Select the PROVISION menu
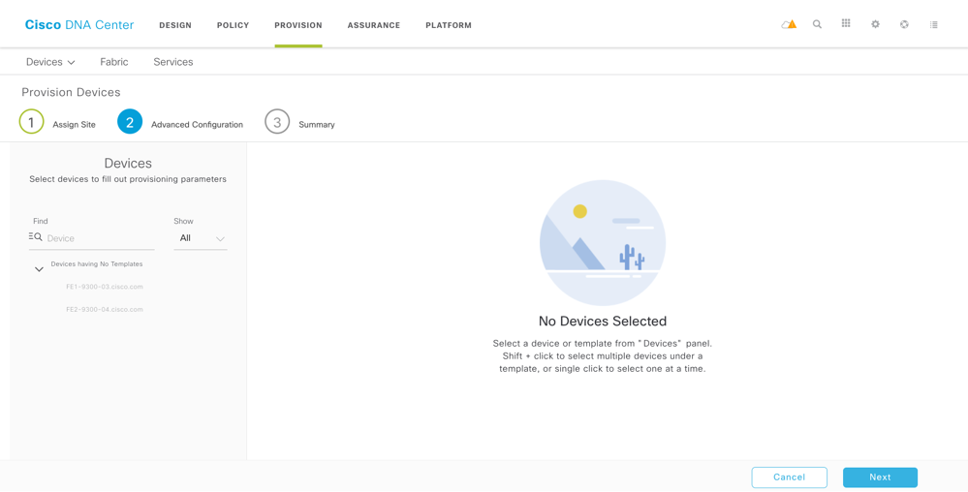The image size is (968, 492). point(298,25)
